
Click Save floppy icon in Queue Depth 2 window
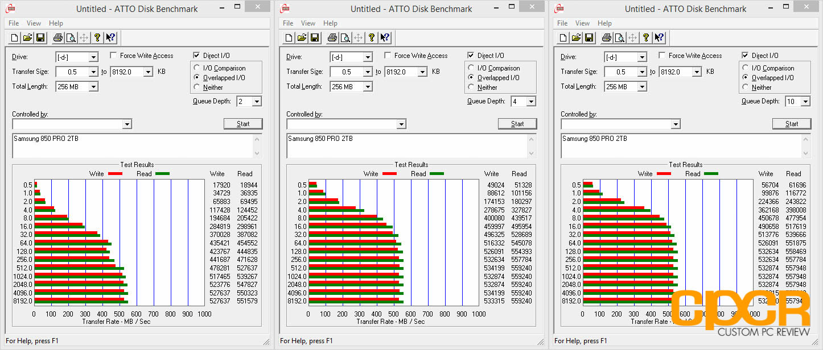click(x=40, y=38)
